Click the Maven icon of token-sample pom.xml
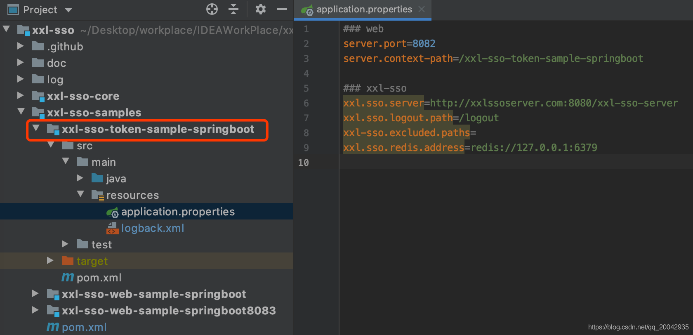 coord(68,278)
